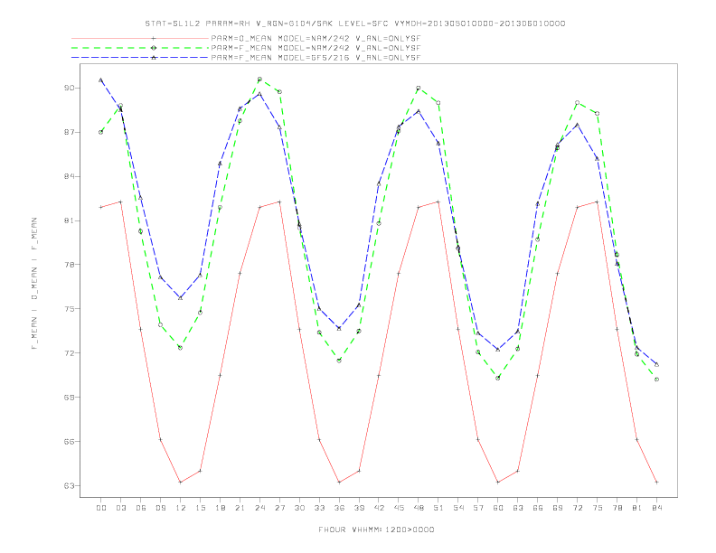Click y-axis tick value 84
Viewport: 716px width, 553px height.
point(69,176)
